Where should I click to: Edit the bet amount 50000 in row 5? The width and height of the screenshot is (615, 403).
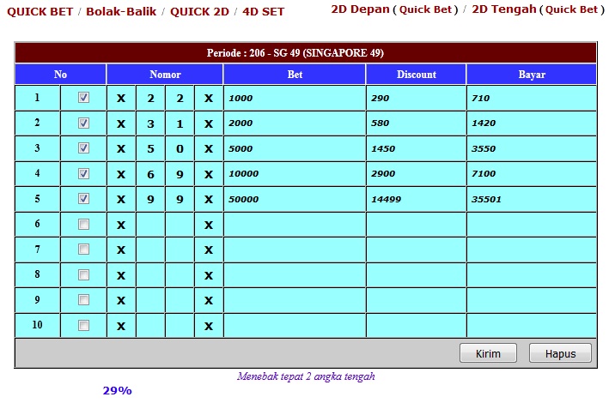295,199
